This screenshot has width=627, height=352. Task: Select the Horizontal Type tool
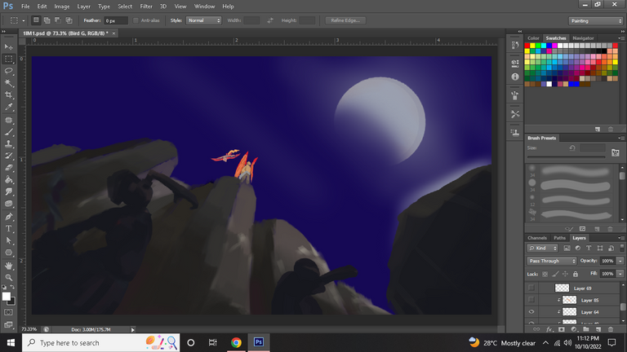pos(8,229)
